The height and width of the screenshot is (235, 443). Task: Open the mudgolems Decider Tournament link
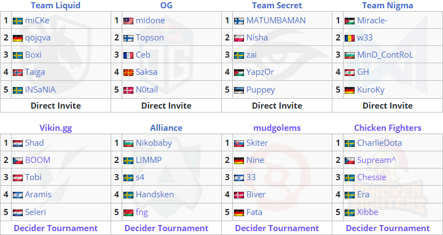coord(277,228)
